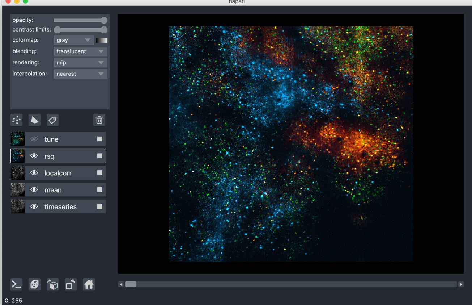This screenshot has width=472, height=305.
Task: Open the colormap dropdown
Action: click(x=74, y=40)
